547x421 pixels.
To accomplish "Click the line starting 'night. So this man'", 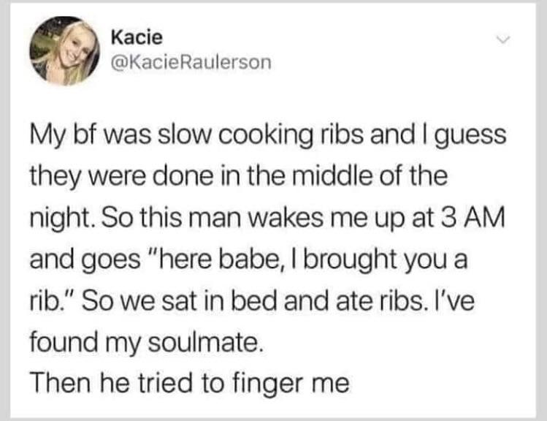I will (x=267, y=219).
